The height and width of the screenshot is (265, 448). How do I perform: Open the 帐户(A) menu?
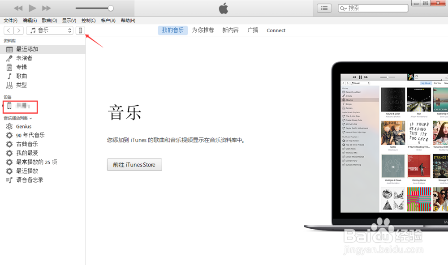(108, 21)
